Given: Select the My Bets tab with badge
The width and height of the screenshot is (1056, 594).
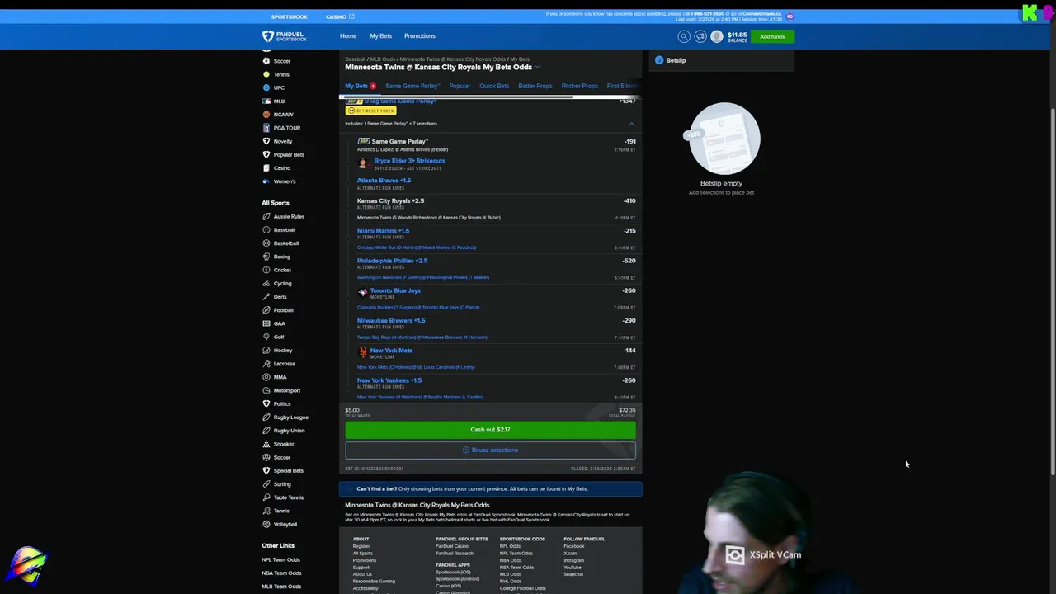Looking at the screenshot, I should (361, 86).
